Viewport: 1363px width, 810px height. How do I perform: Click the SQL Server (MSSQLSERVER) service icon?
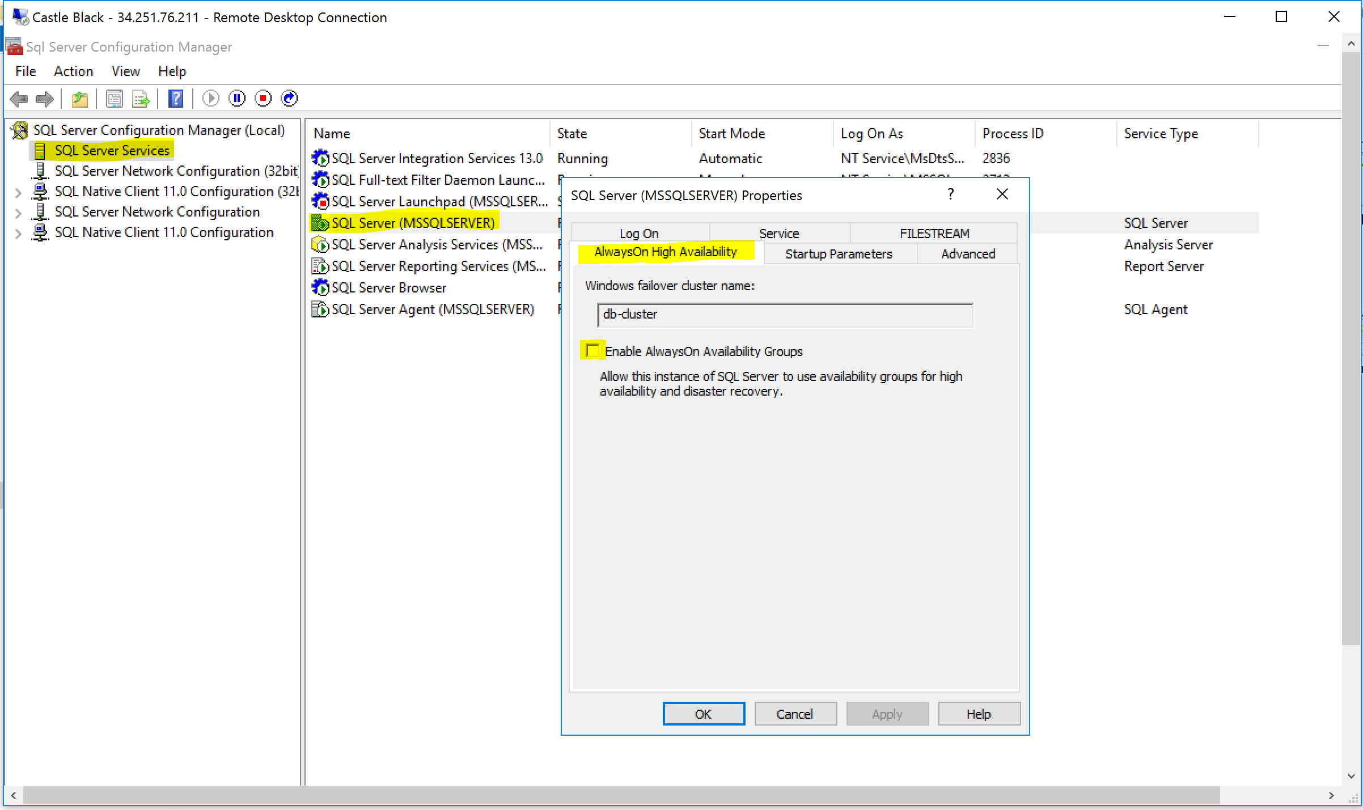tap(320, 223)
